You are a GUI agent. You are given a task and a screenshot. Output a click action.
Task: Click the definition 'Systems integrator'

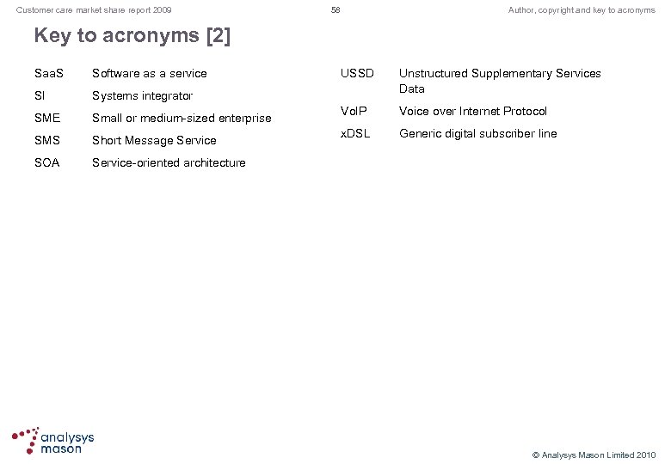coord(143,95)
